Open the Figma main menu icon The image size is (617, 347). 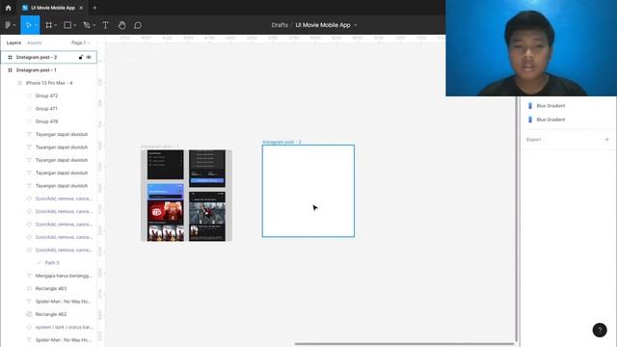click(x=8, y=25)
